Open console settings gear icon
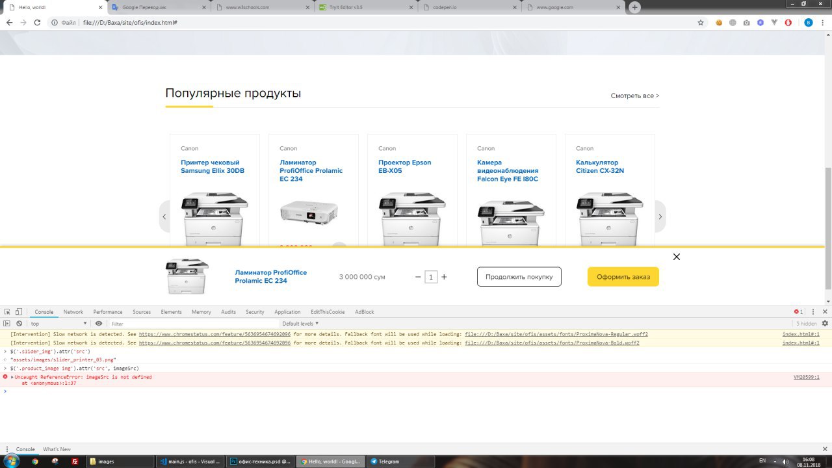Screen dimensions: 832x468 [x=825, y=323]
